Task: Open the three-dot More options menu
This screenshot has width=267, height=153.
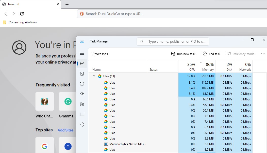Action: [x=263, y=54]
